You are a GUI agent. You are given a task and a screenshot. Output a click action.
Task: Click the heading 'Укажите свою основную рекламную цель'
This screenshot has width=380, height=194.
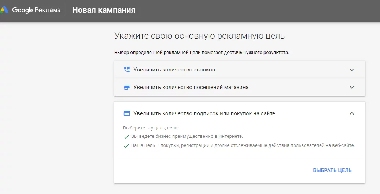click(x=199, y=36)
